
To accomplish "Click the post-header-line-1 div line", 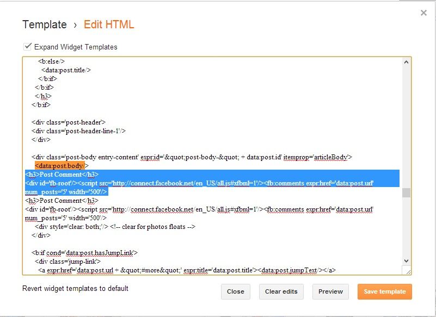I will (79, 130).
